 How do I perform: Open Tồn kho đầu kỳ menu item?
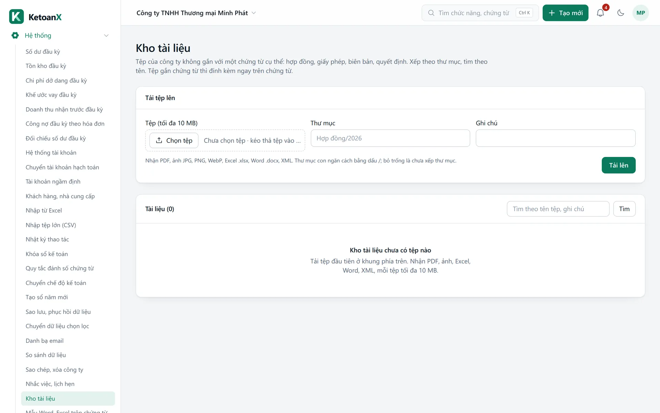68,66
